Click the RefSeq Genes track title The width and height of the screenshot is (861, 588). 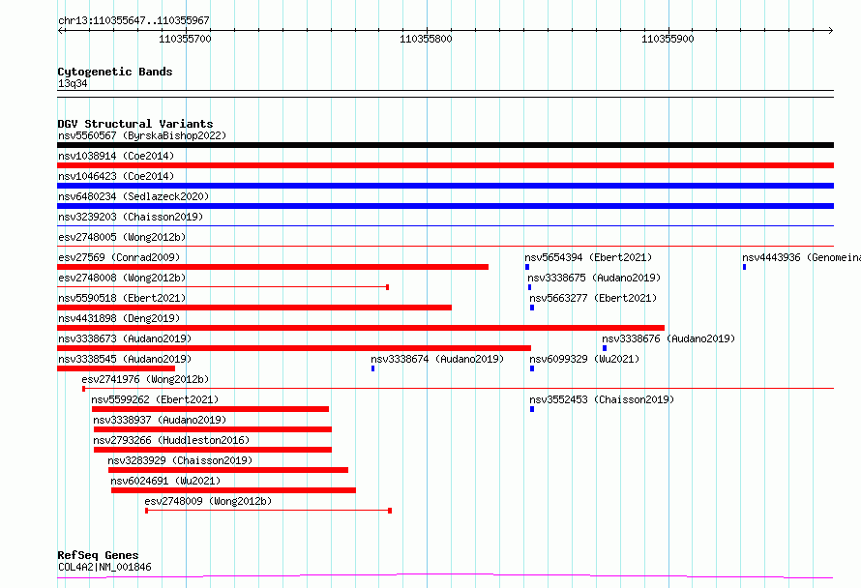click(x=98, y=555)
